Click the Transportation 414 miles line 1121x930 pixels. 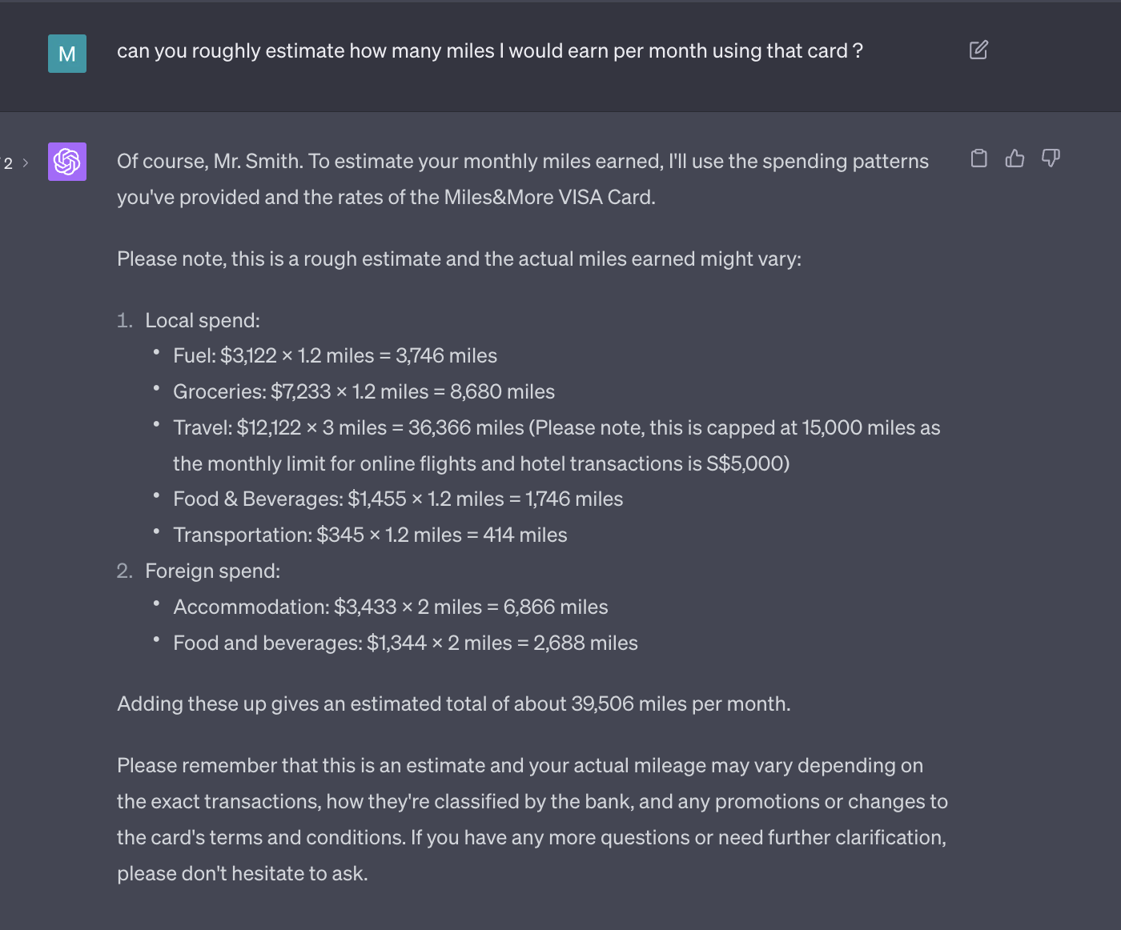click(370, 535)
